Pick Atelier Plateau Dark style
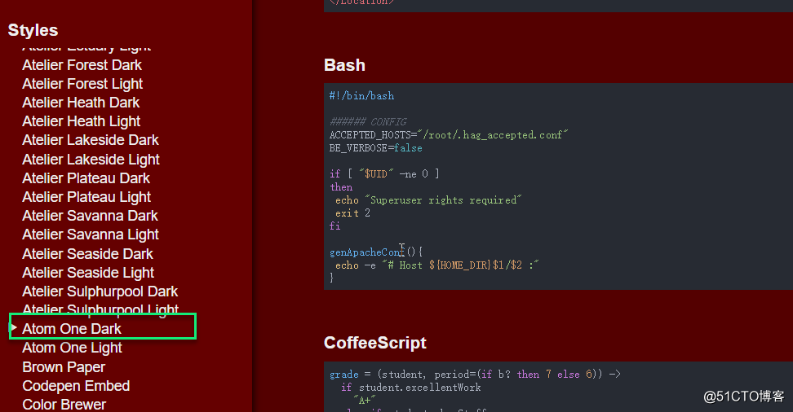This screenshot has height=412, width=793. pos(86,178)
